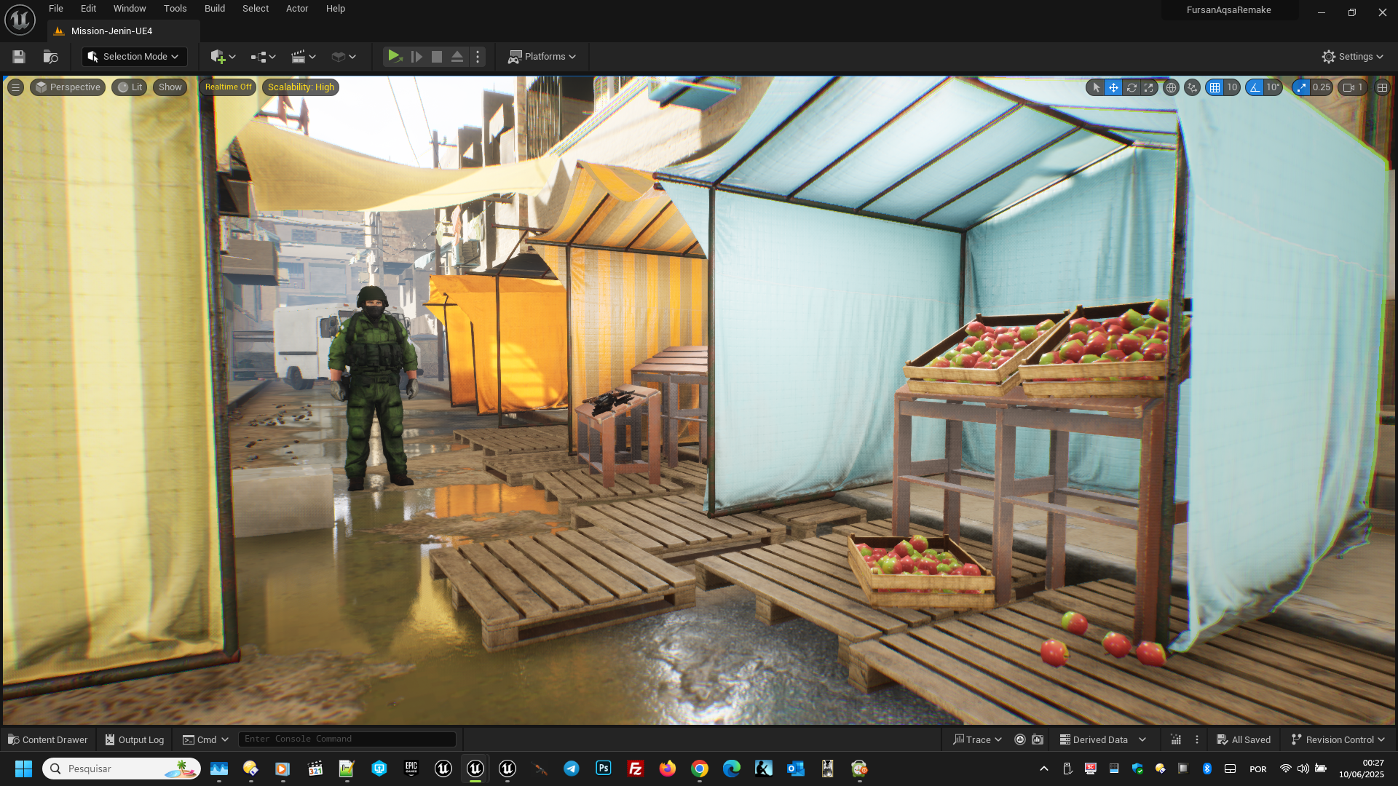Open the viewport options hamburger menu
This screenshot has height=786, width=1398.
coord(15,87)
